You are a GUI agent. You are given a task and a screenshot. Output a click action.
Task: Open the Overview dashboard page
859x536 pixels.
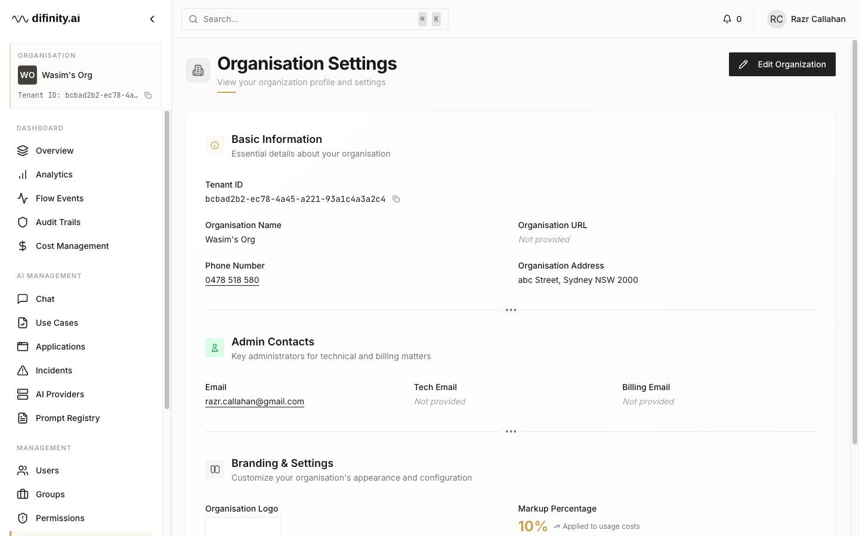coord(81,151)
